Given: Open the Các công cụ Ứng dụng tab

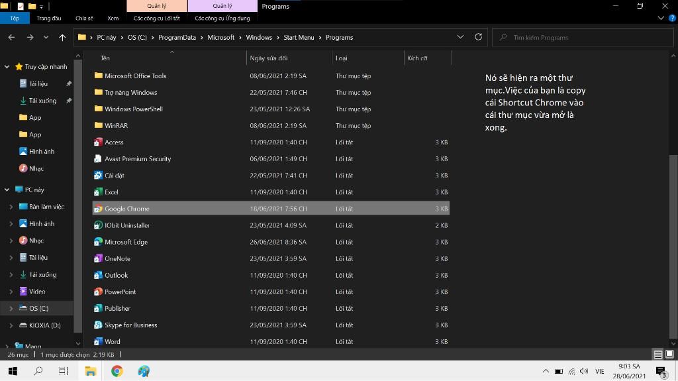Looking at the screenshot, I should [222, 18].
